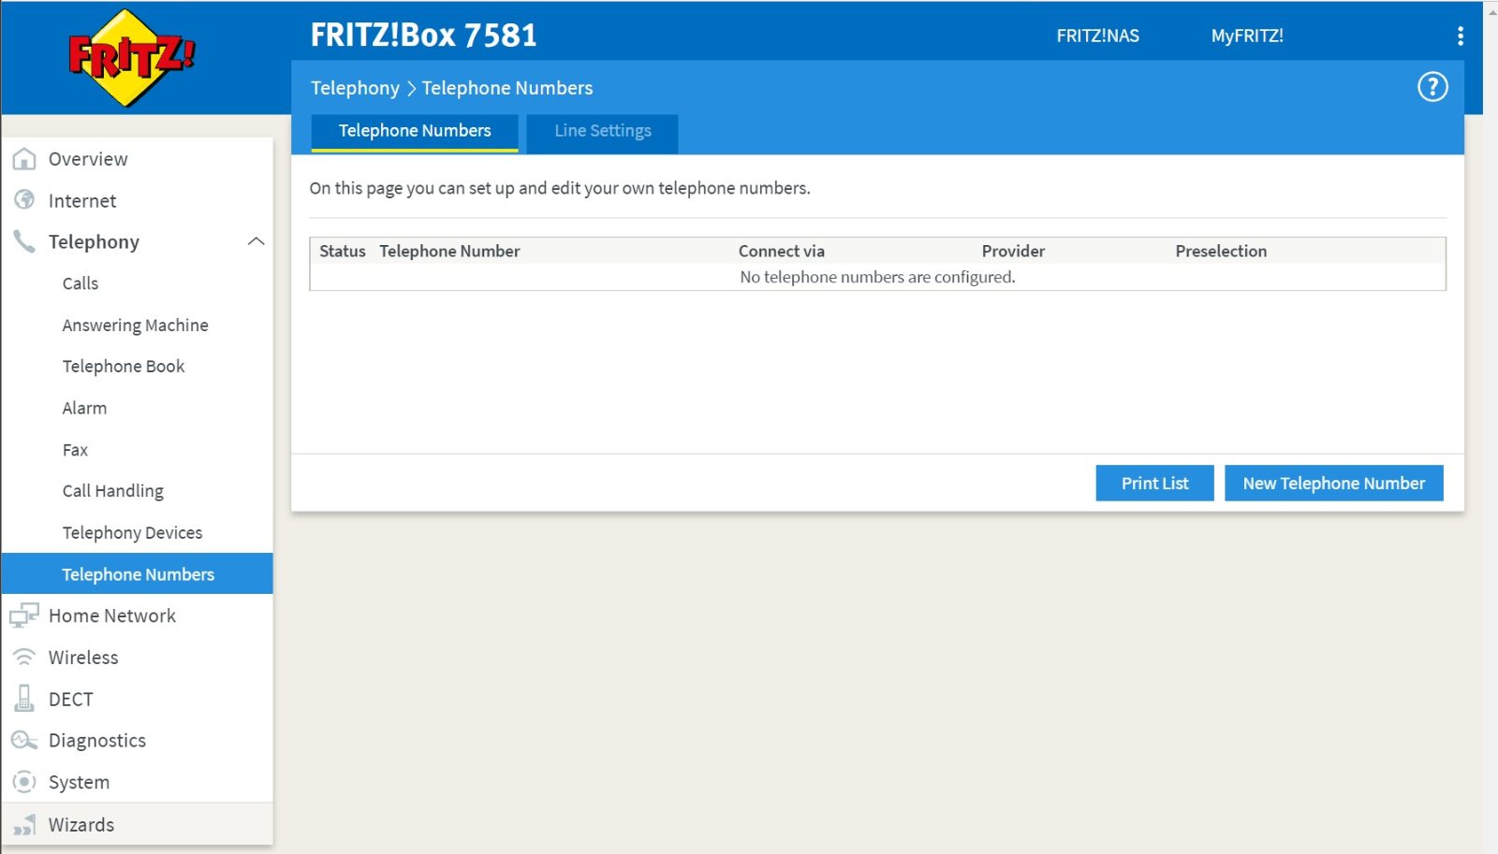Click the Overview house icon
The height and width of the screenshot is (854, 1498).
pyautogui.click(x=24, y=159)
